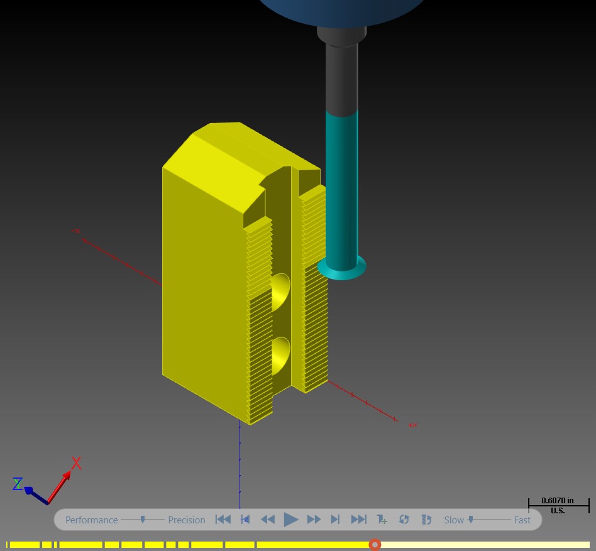Click the Fast speed label
596x551 pixels.
[522, 520]
